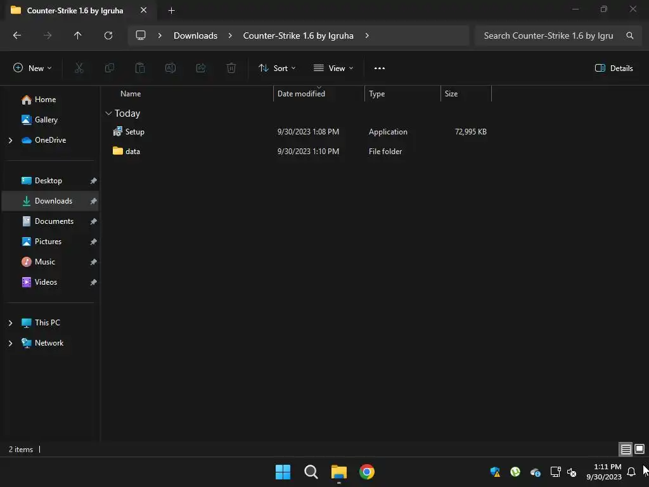Collapse the Today group
The height and width of the screenshot is (487, 649).
click(108, 113)
